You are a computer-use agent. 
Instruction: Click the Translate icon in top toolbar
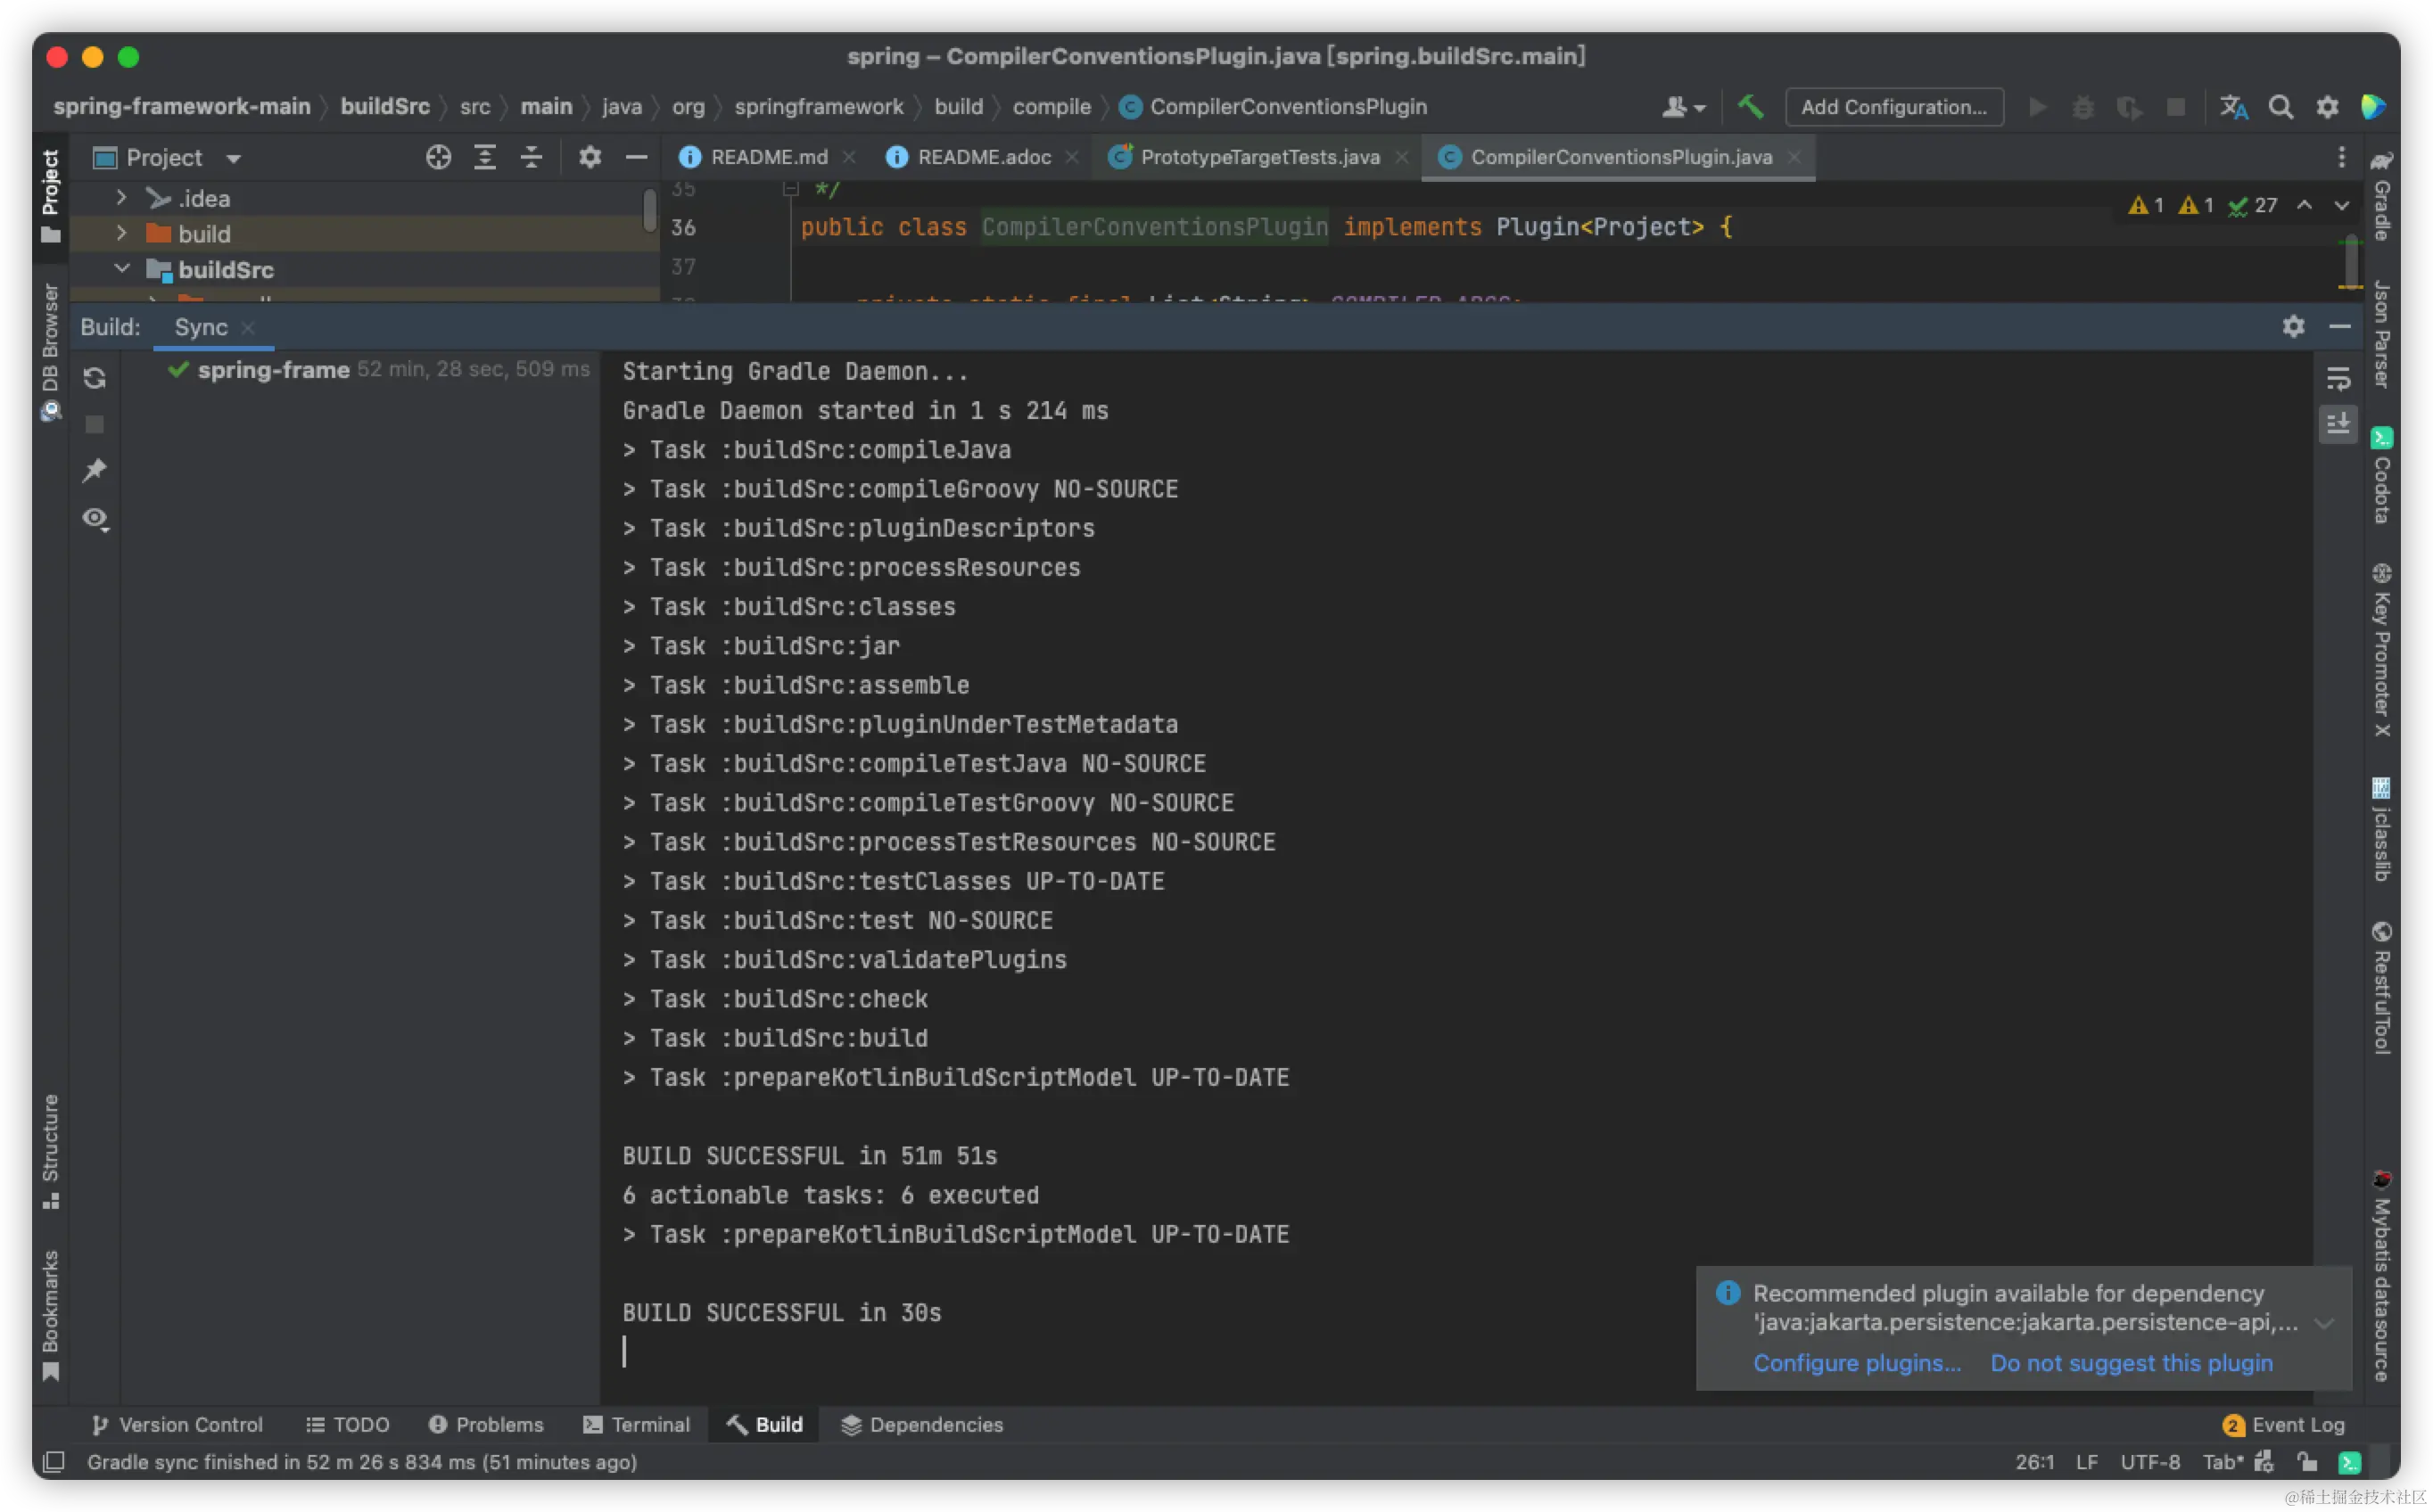pos(2233,107)
